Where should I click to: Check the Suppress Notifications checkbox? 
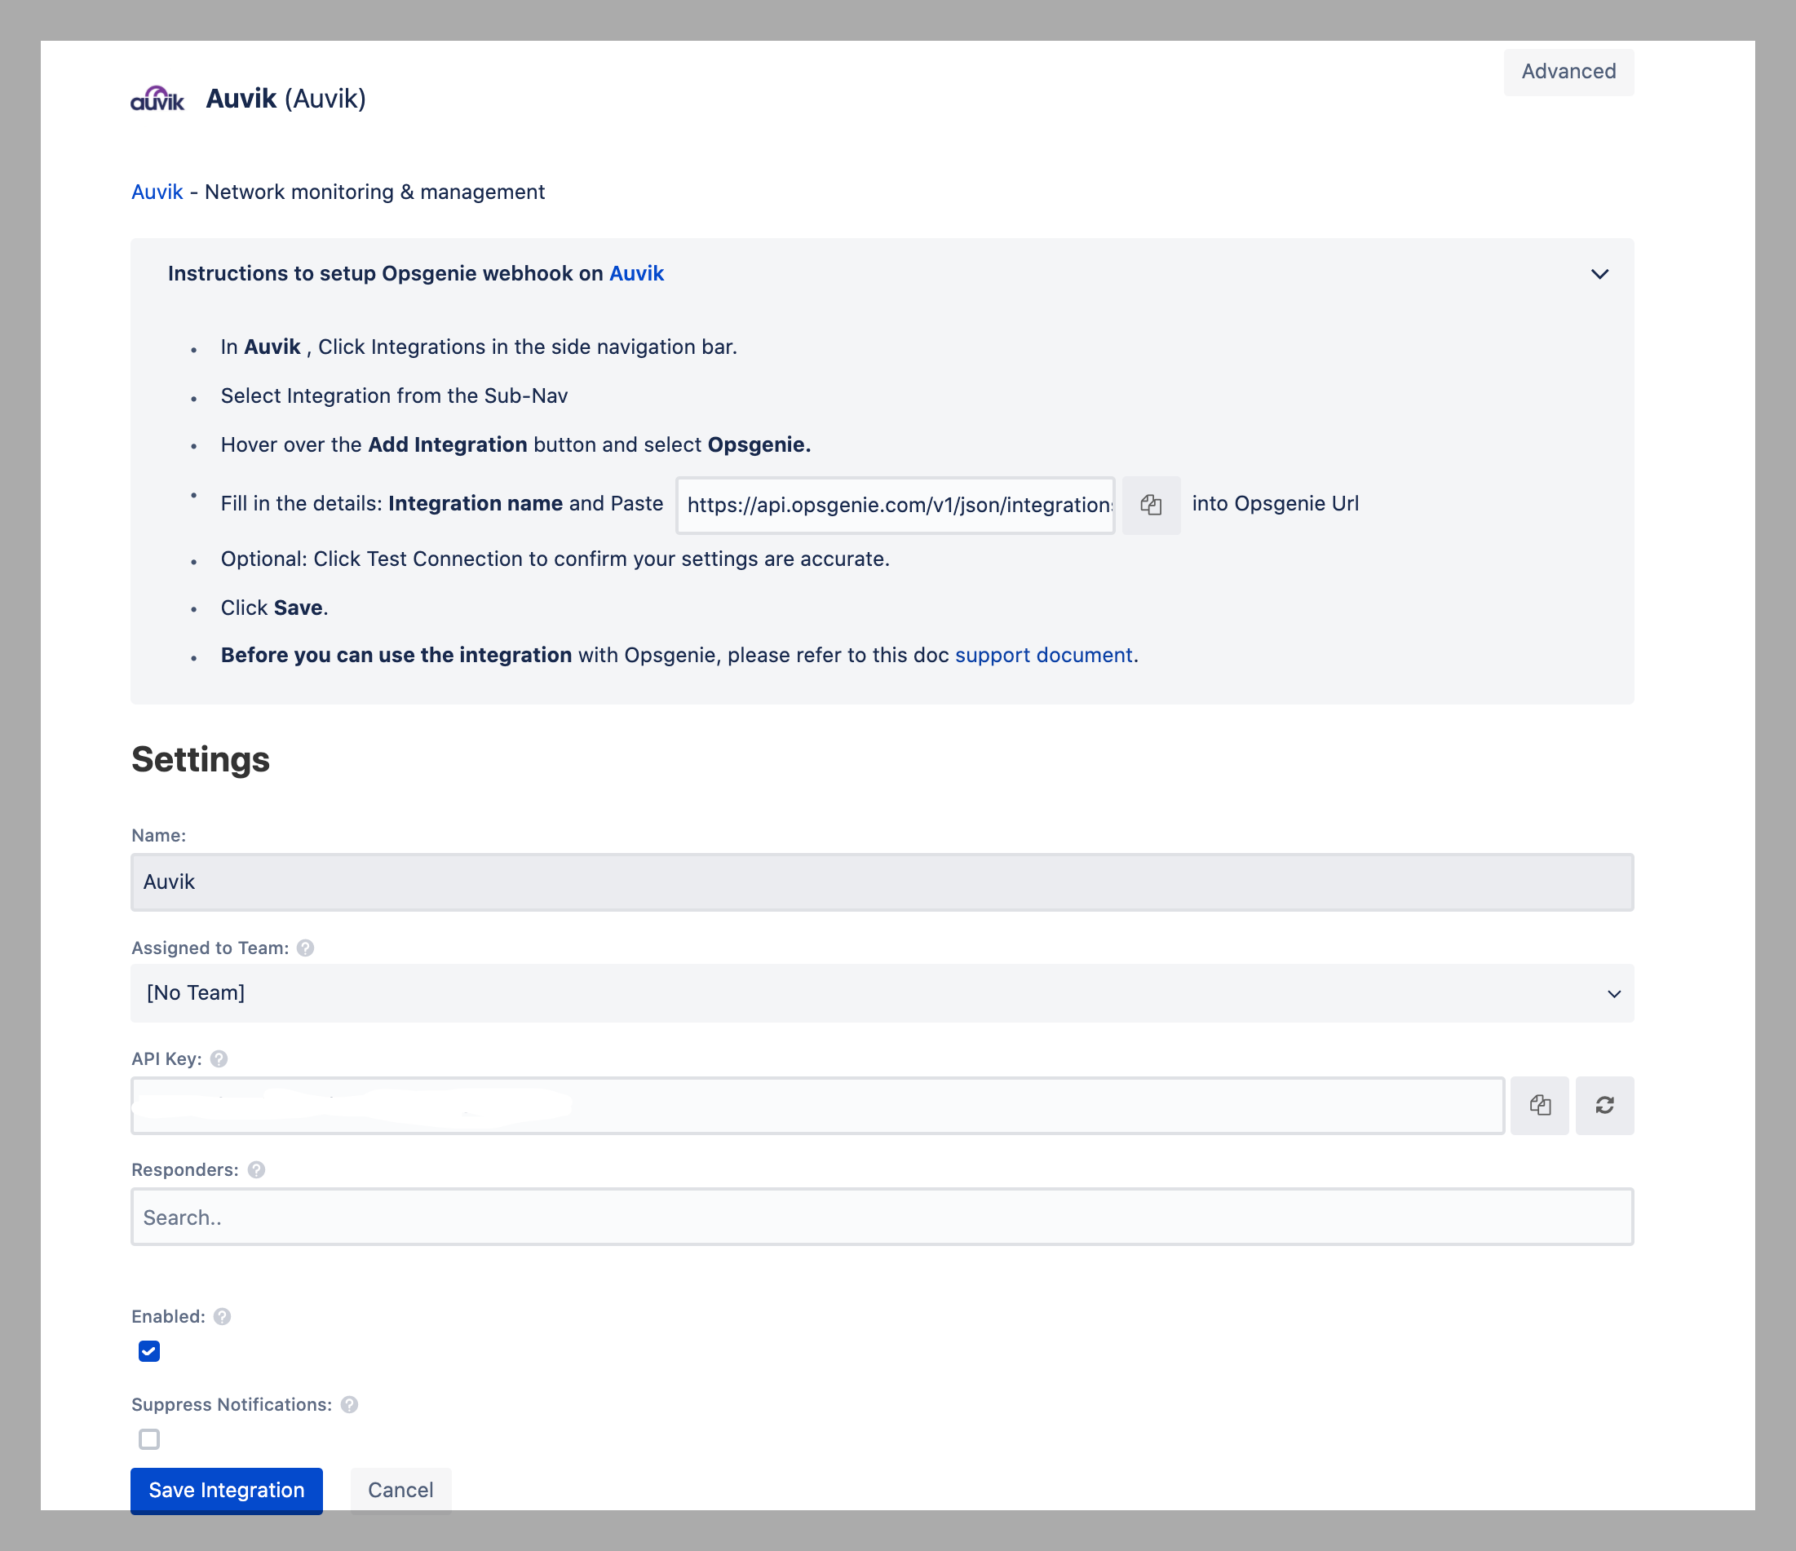click(149, 1439)
